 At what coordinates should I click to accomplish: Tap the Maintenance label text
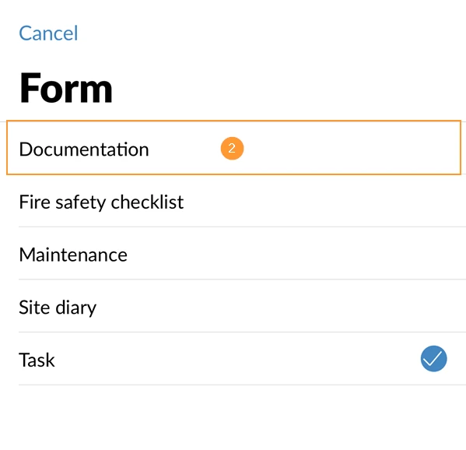click(73, 255)
